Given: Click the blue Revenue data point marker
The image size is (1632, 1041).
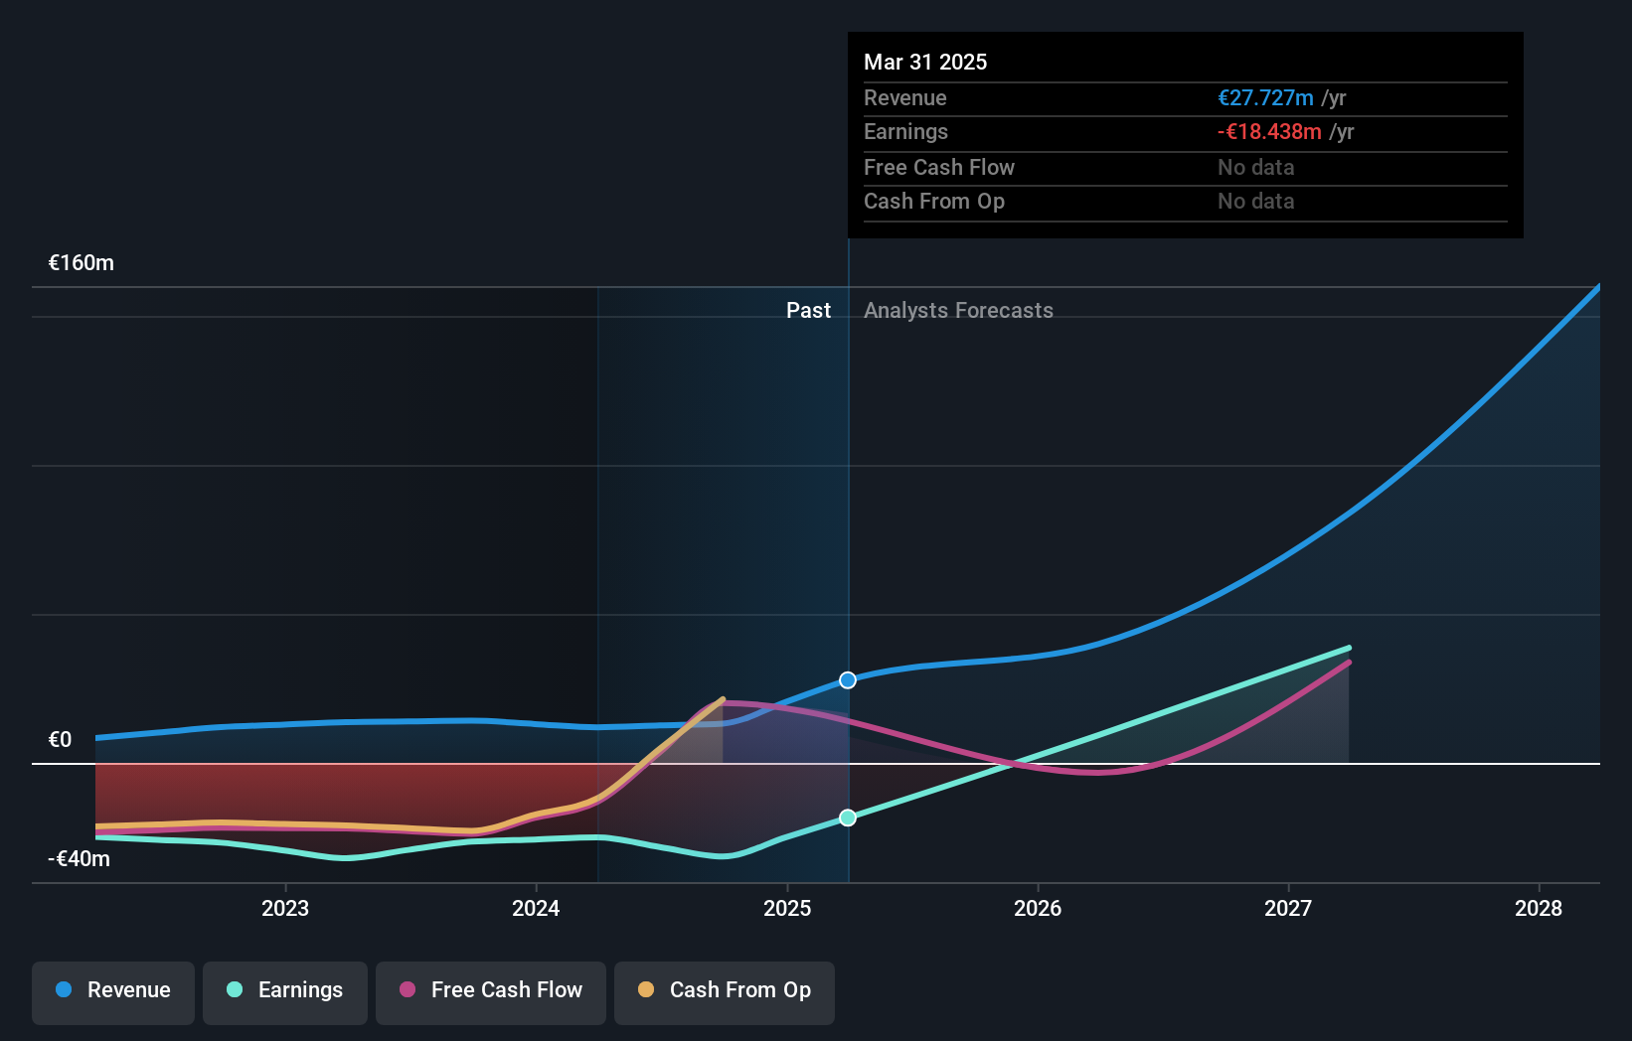Looking at the screenshot, I should pos(848,680).
